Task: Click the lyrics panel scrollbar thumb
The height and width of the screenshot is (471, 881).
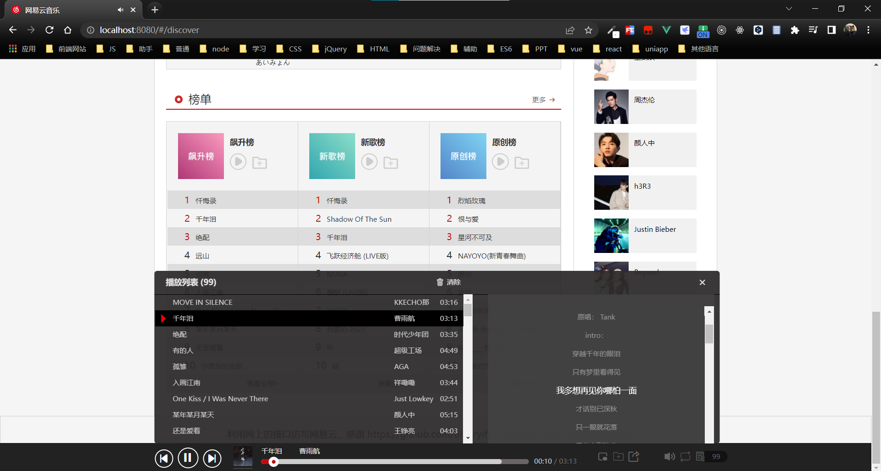Action: (x=709, y=334)
